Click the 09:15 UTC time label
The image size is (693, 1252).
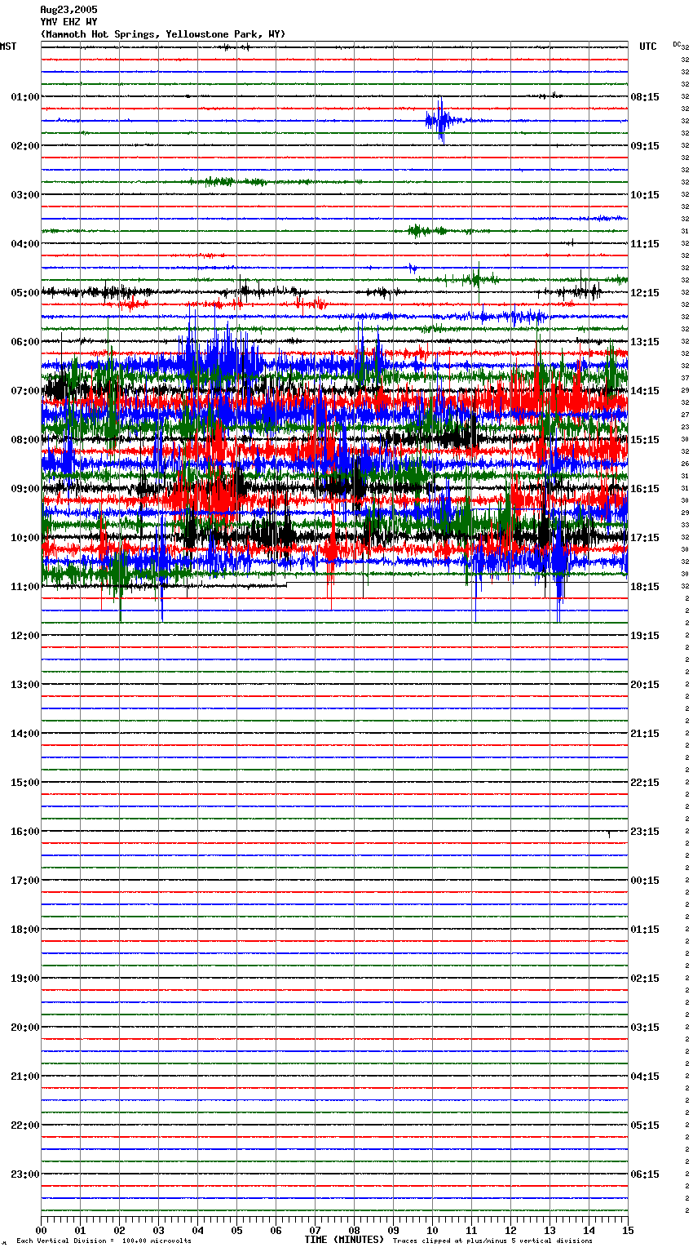pyautogui.click(x=645, y=146)
